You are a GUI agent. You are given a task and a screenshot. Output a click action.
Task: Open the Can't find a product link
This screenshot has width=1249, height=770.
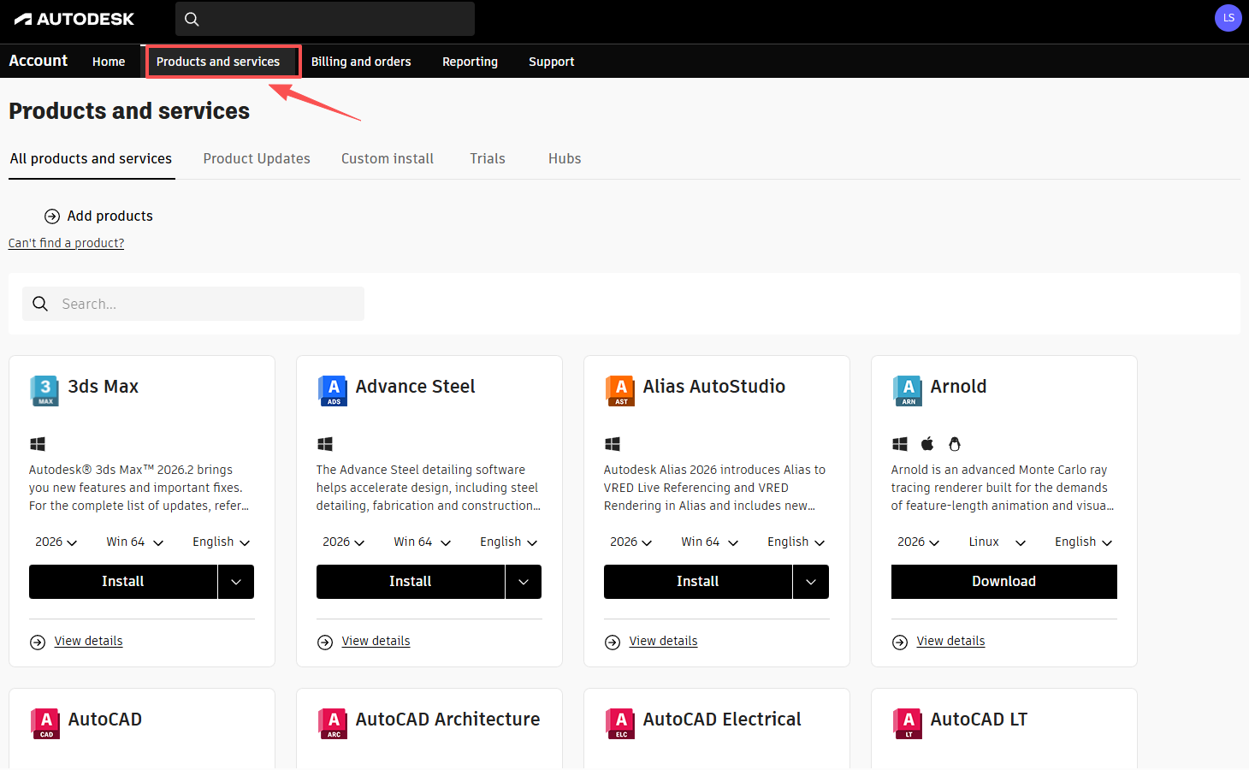tap(66, 243)
